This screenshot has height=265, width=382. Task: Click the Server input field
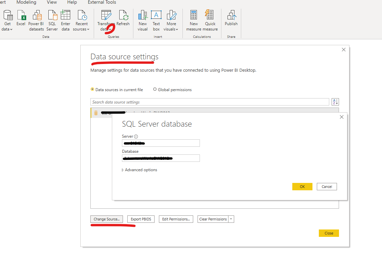(x=161, y=143)
